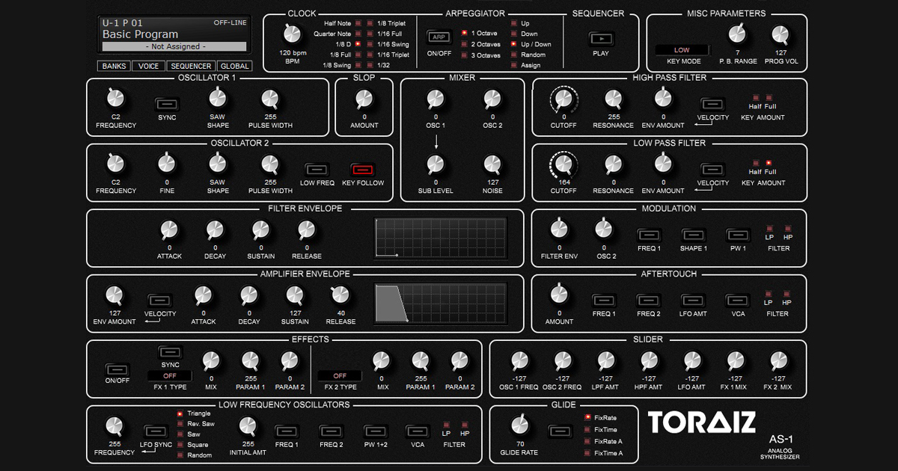Open the SEQUENCER tab
Viewport: 898px width, 471px height.
coord(191,66)
